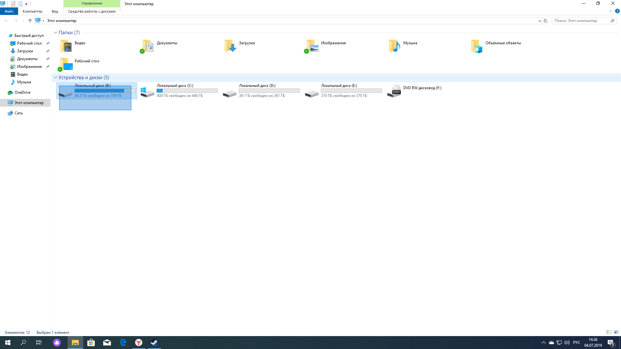Select OneDrive in the sidebar
The height and width of the screenshot is (349, 621).
click(x=22, y=92)
